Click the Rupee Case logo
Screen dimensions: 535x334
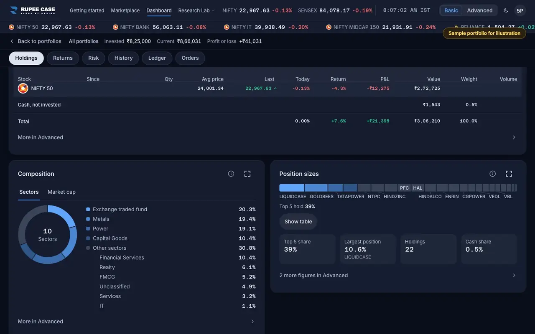[x=33, y=10]
